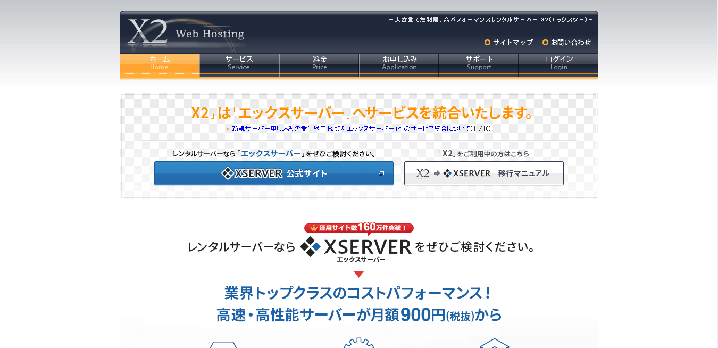Image resolution: width=718 pixels, height=348 pixels.
Task: Open the service integration notice link
Action: tap(352, 129)
